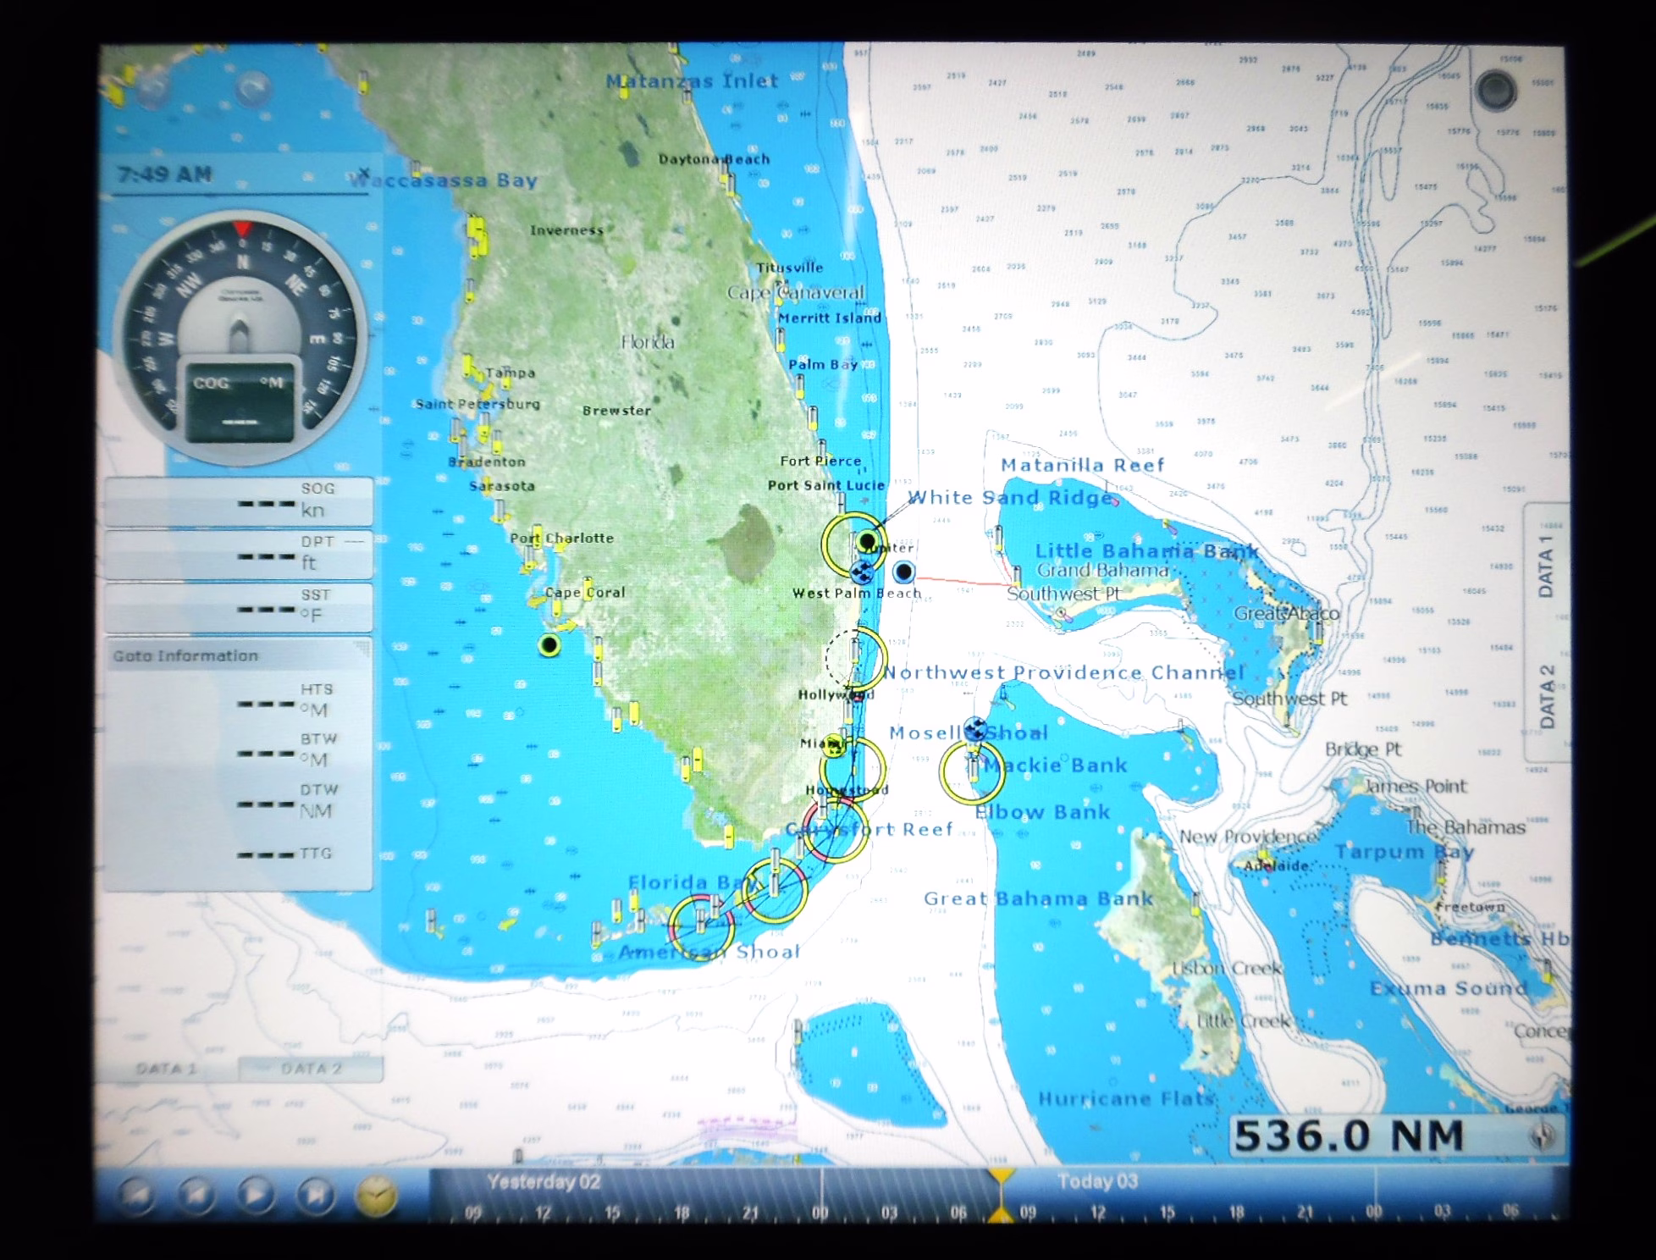Viewport: 1656px width, 1260px height.
Task: Click the Goto Information panel header
Action: click(x=238, y=655)
